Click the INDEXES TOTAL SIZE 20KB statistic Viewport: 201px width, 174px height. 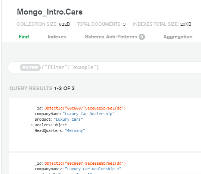point(162,24)
